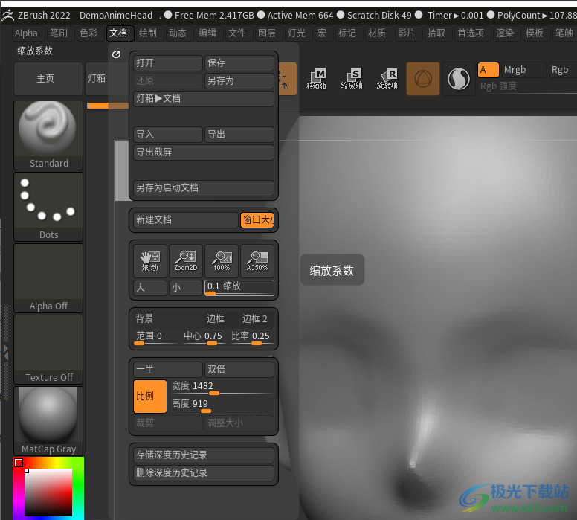Open the Standard brush thumbnail
The height and width of the screenshot is (520, 577).
[48, 135]
